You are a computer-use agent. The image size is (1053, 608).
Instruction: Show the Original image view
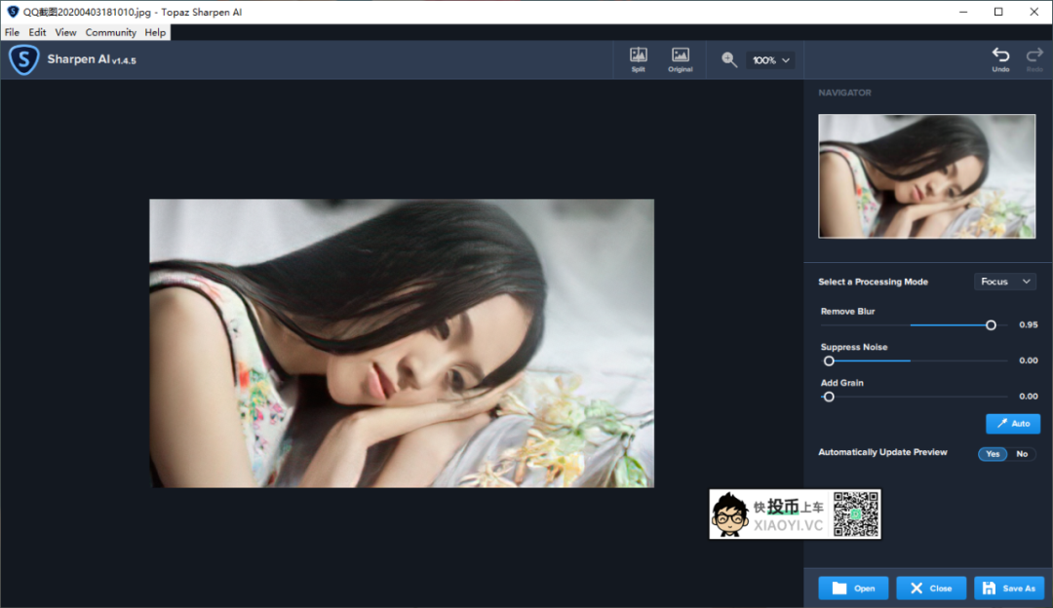coord(681,59)
